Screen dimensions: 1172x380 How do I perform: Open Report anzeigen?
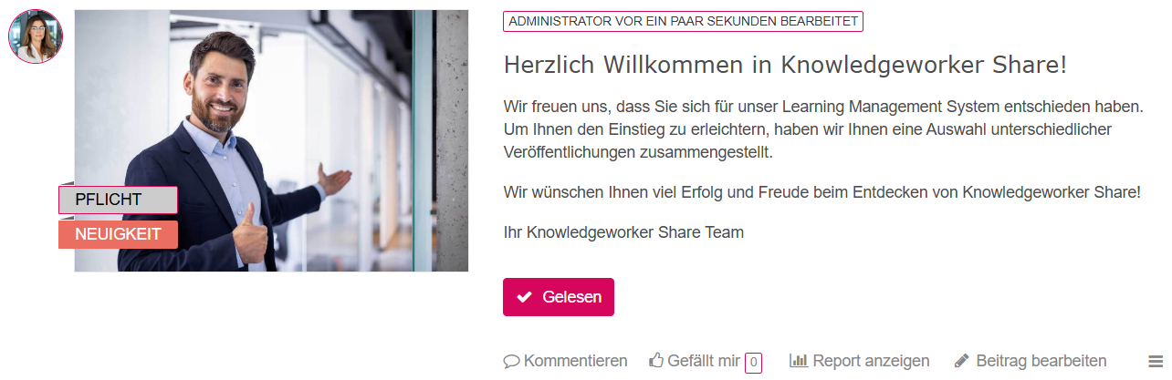871,361
